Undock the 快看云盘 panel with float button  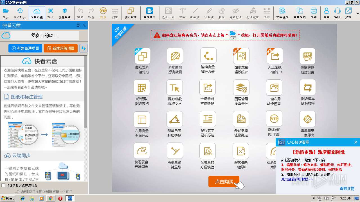[x=78, y=25]
